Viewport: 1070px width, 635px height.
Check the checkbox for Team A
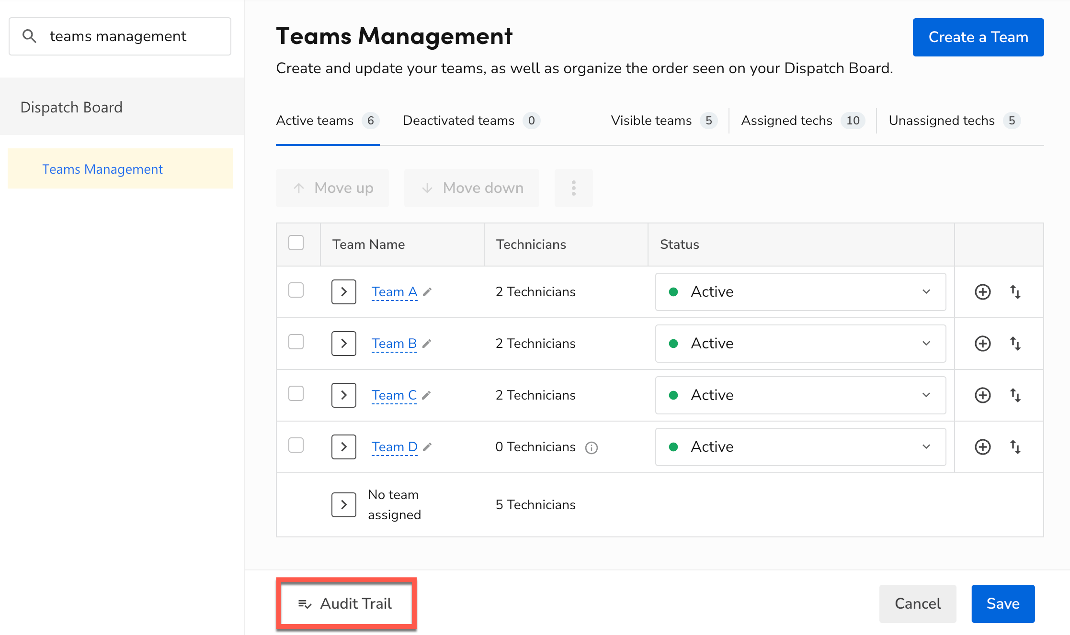coord(296,290)
